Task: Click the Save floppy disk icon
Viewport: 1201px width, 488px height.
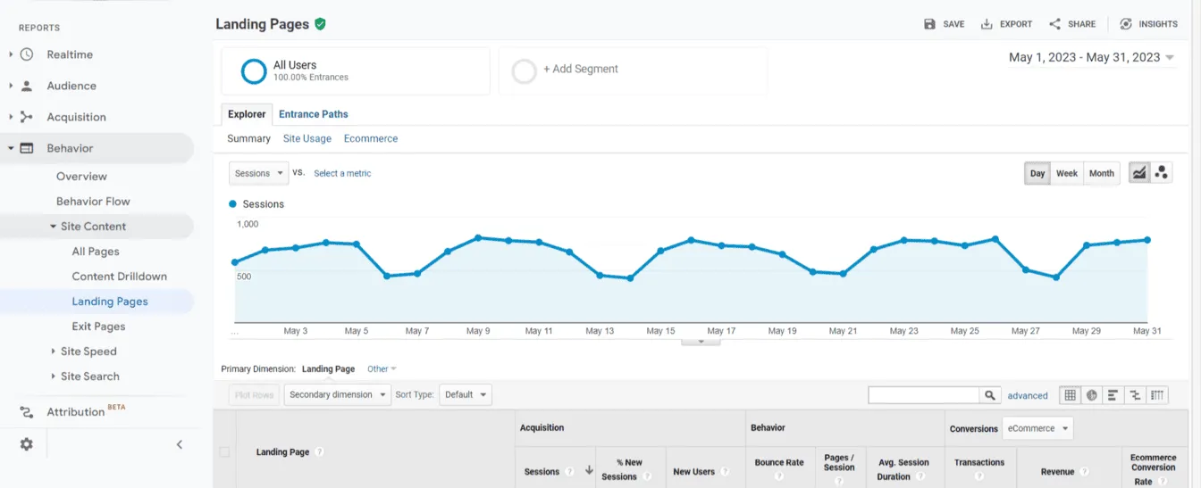Action: [x=929, y=24]
